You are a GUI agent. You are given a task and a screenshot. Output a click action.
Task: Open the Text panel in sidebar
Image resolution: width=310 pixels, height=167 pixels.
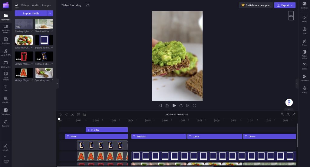tap(6, 88)
